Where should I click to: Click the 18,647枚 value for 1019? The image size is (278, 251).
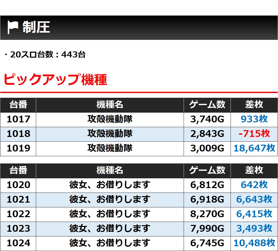coord(254,148)
